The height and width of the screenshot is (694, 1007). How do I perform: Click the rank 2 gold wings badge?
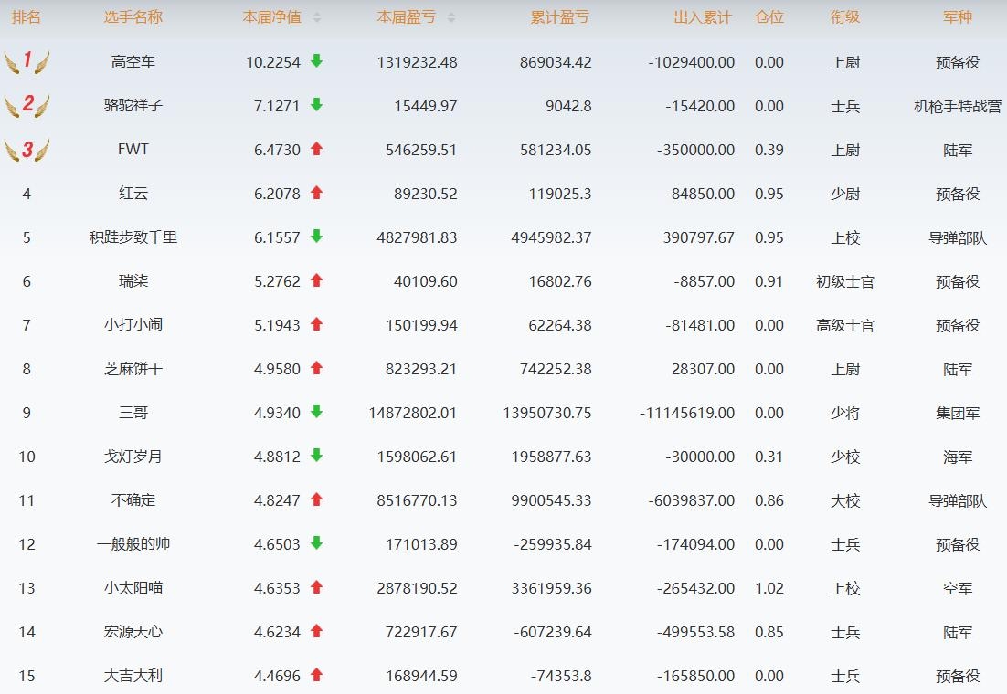pyautogui.click(x=26, y=106)
